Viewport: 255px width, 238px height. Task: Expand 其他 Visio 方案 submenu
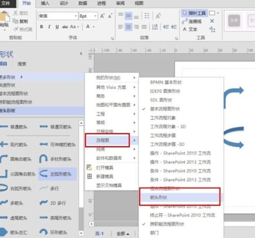(111, 87)
